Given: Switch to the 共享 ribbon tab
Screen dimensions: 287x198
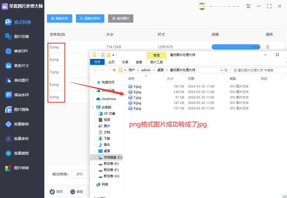Looking at the screenshot, I should pyautogui.click(x=125, y=62).
